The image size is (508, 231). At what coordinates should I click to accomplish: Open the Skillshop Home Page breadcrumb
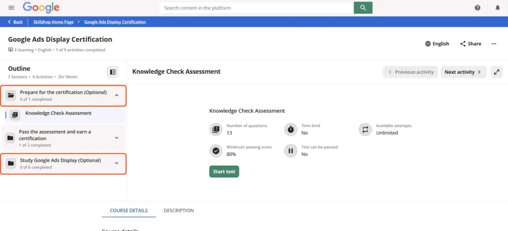pyautogui.click(x=54, y=22)
